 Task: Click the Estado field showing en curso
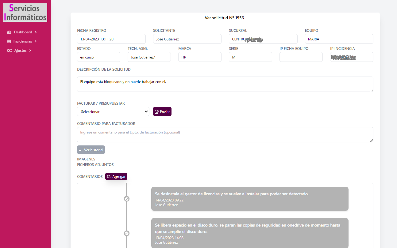click(98, 57)
